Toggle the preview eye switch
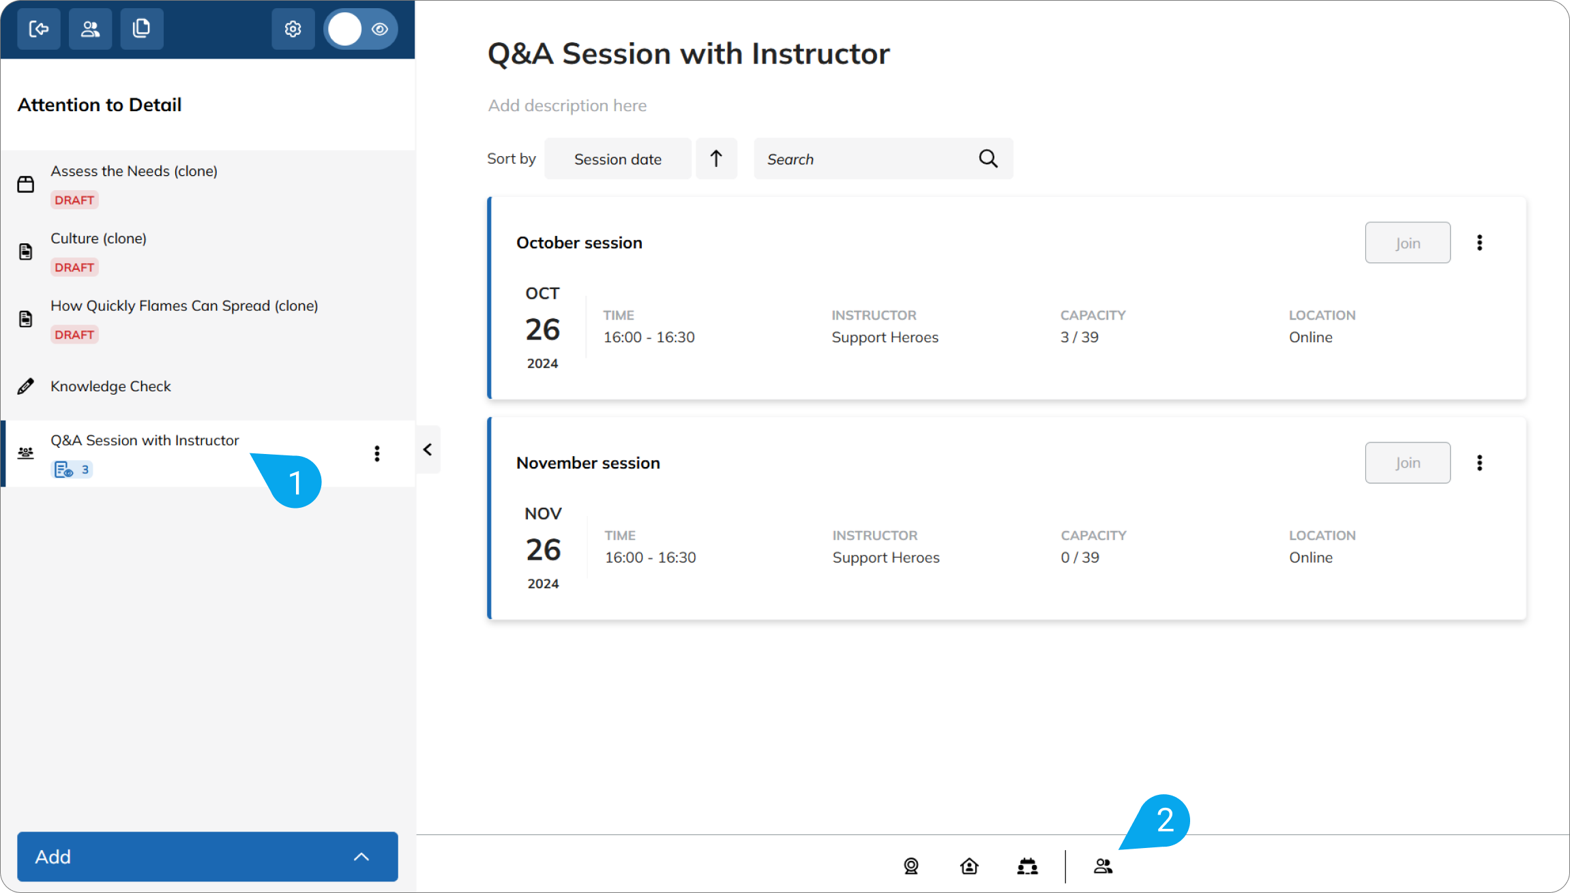This screenshot has width=1570, height=893. 361,29
